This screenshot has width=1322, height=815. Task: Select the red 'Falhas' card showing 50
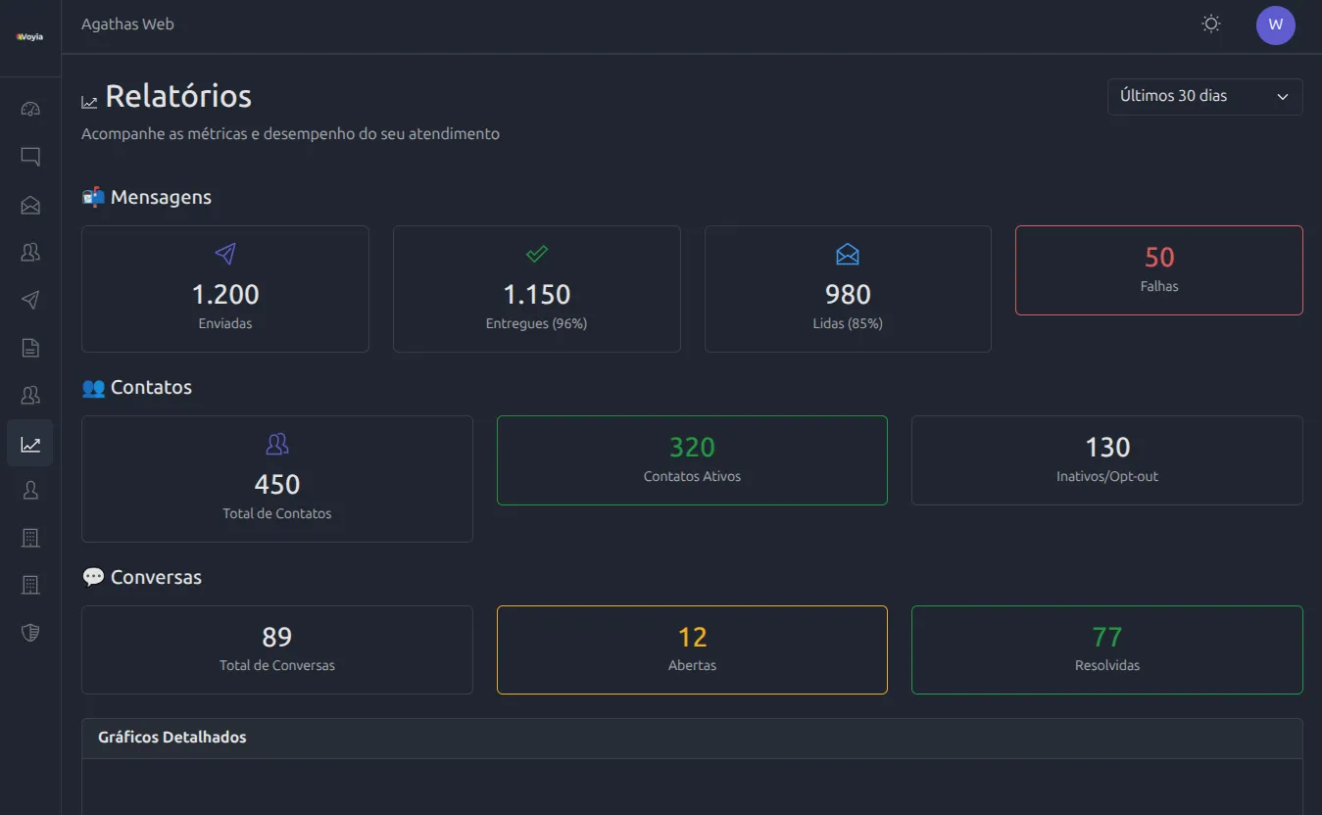1158,270
